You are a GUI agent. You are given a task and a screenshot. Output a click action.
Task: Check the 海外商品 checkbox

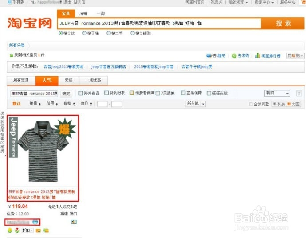pos(81,93)
